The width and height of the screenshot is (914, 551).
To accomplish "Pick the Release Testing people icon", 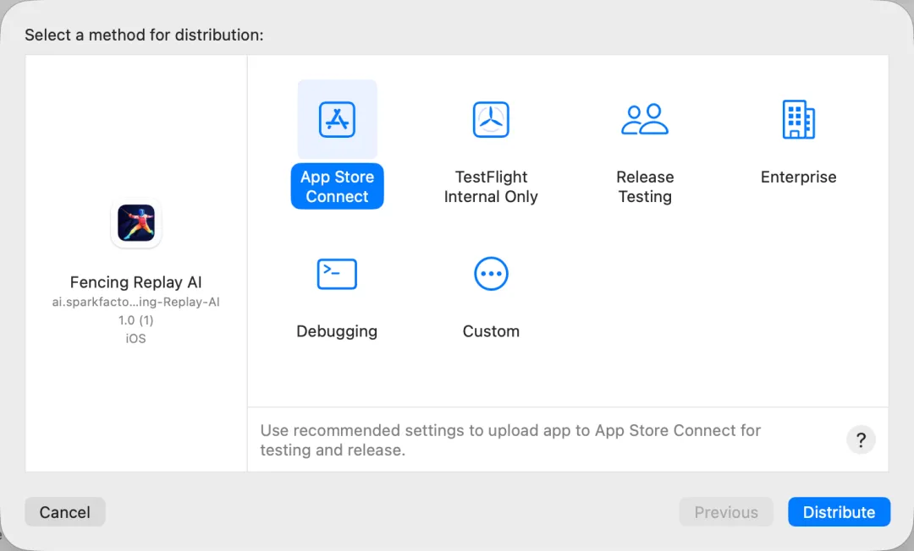I will pyautogui.click(x=645, y=119).
